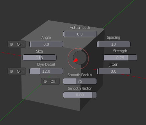Screen dimensions: 146x125
Task: Click the Angle slider showing 0.0
Action: click(46, 44)
